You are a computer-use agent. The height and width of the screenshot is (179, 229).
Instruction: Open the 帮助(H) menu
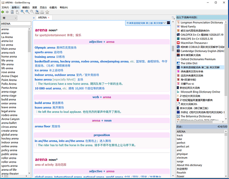tap(64, 7)
